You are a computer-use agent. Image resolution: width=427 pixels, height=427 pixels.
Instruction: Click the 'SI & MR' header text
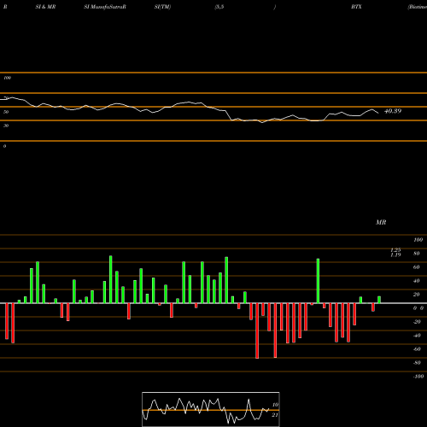tap(45, 7)
